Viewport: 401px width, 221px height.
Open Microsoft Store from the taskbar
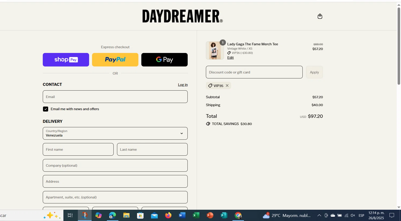[x=140, y=215]
